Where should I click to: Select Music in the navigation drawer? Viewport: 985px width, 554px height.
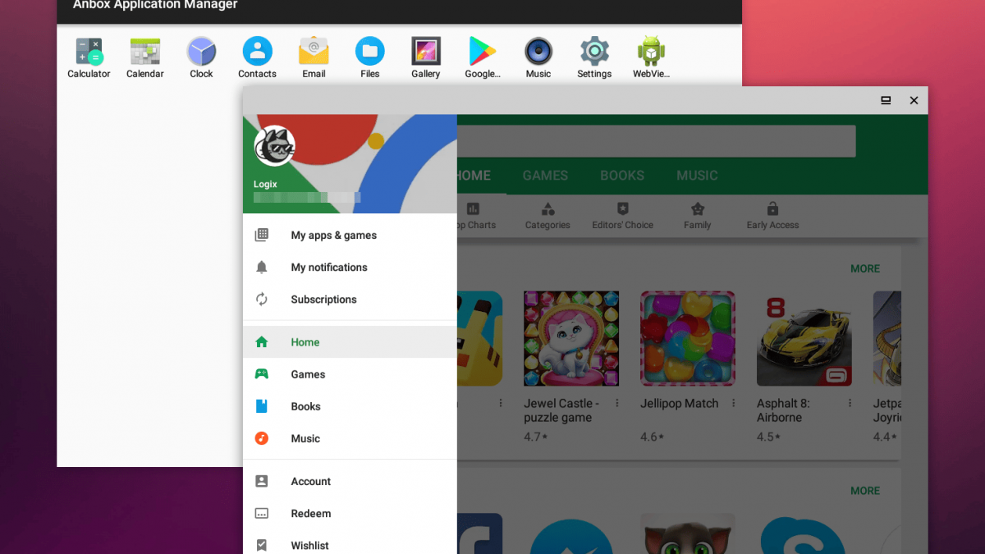350,438
